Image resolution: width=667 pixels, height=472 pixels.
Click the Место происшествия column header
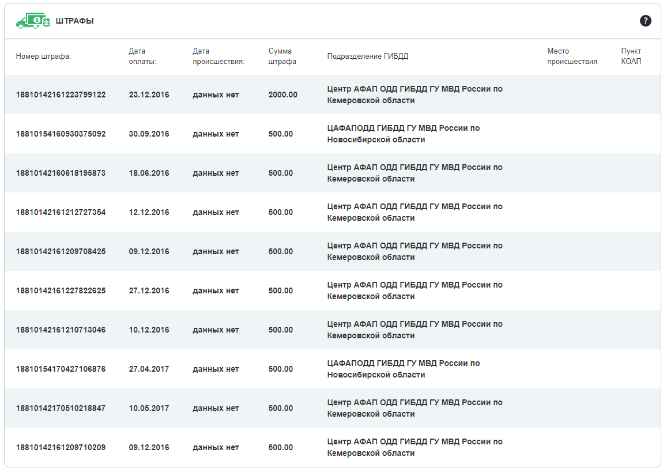point(572,56)
